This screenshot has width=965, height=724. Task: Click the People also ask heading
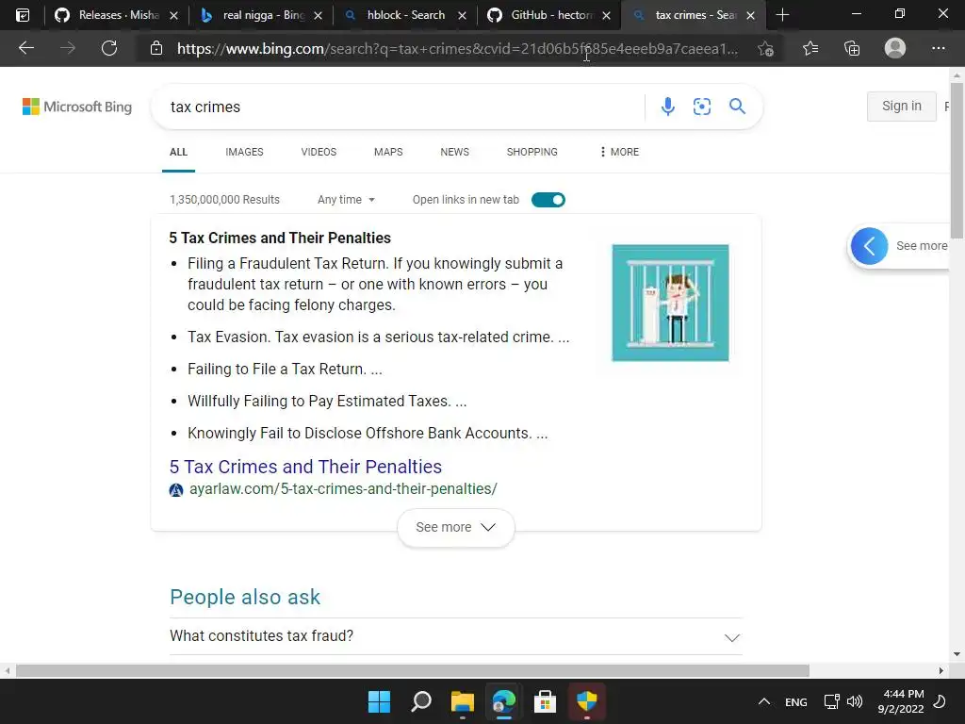point(245,597)
